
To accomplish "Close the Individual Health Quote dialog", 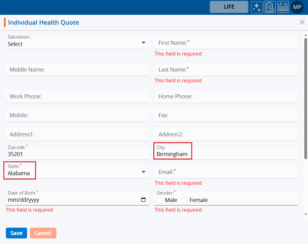I will 302,22.
